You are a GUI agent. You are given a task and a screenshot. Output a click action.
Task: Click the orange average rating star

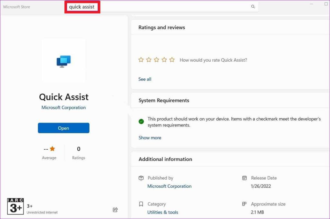(53, 149)
